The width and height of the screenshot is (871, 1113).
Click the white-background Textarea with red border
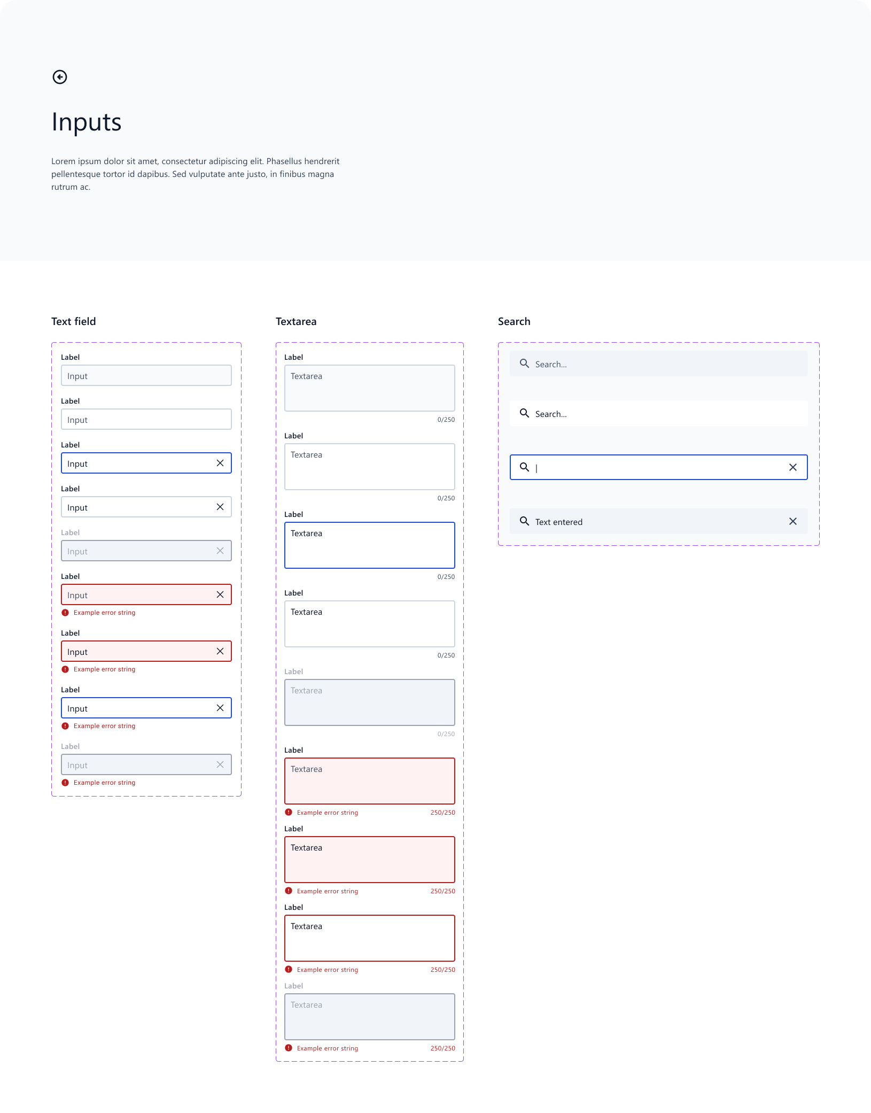[370, 938]
